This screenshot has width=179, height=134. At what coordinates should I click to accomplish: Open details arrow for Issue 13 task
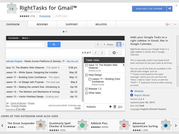pos(123,65)
